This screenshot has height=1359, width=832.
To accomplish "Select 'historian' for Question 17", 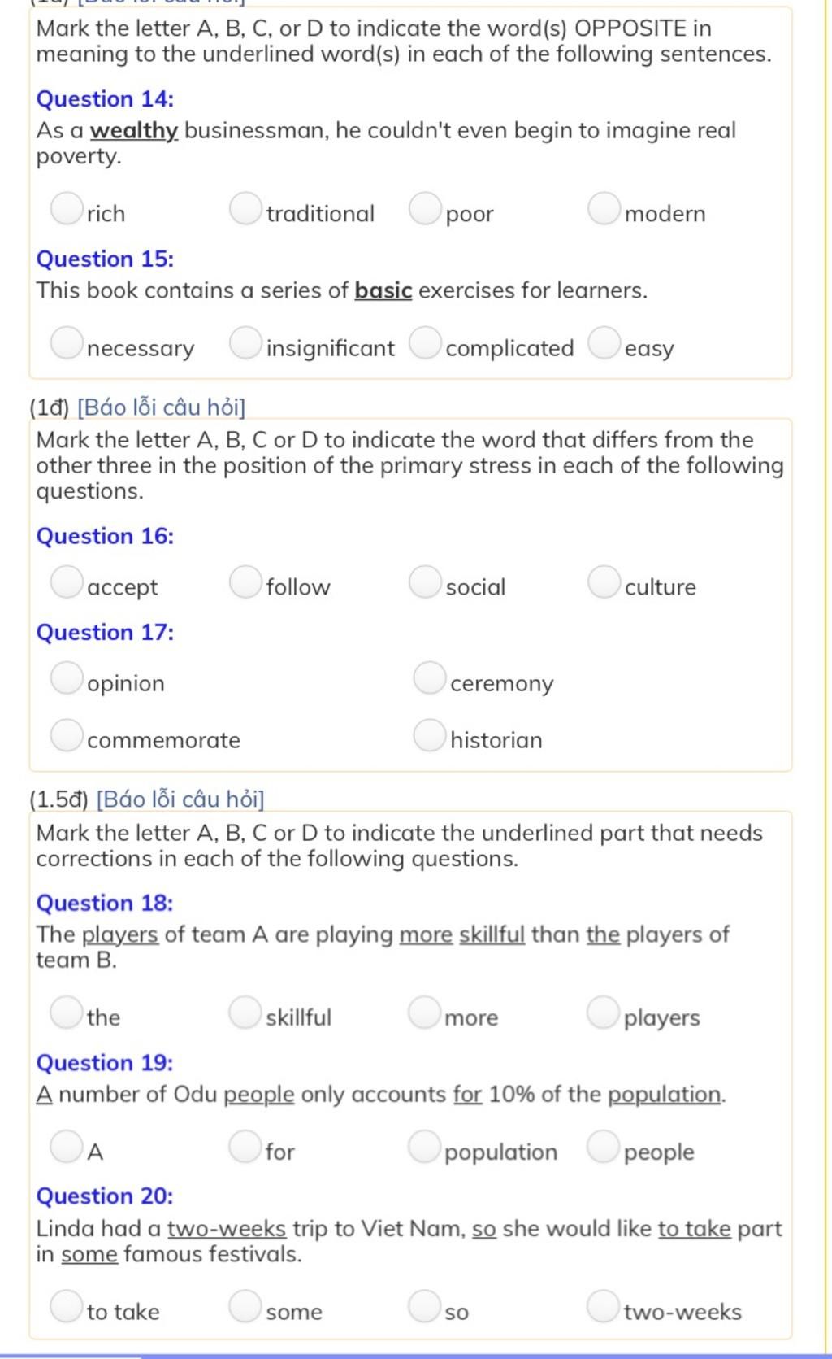I will (x=429, y=734).
